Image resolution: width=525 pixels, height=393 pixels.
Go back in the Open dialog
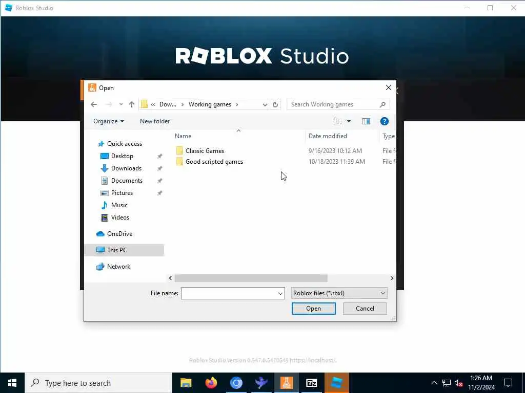coord(94,104)
